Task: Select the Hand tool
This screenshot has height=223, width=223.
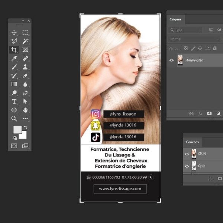Action: (25, 110)
